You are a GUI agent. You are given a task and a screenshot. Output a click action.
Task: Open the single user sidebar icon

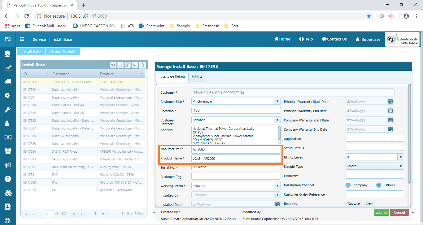7,123
